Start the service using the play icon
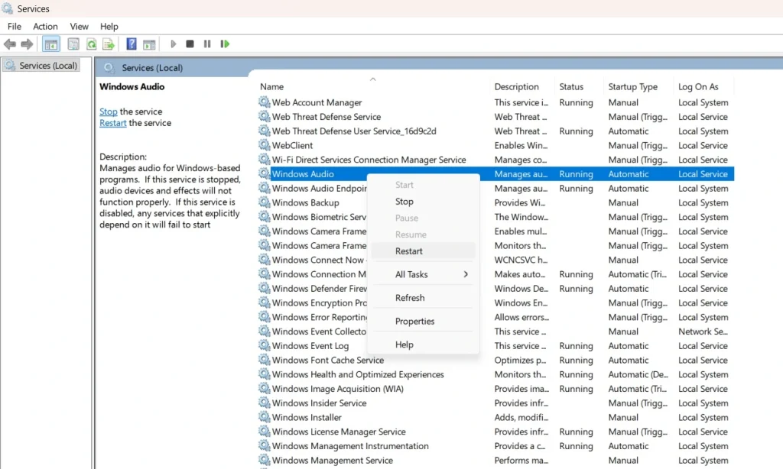 point(173,44)
